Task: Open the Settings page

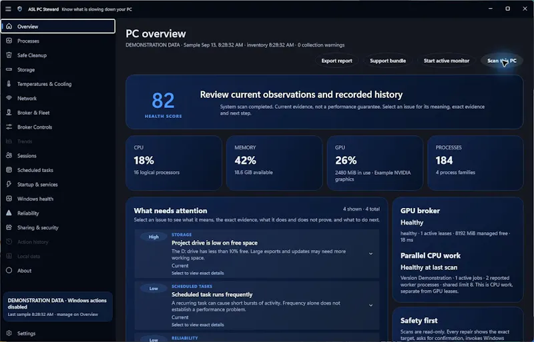Action: tap(58, 333)
